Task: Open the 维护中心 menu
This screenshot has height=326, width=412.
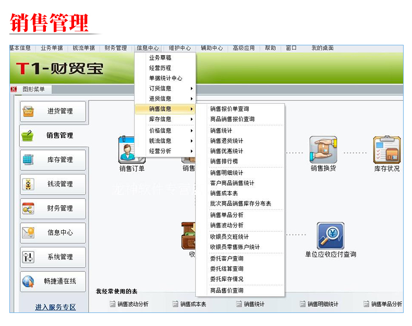Action: (180, 48)
